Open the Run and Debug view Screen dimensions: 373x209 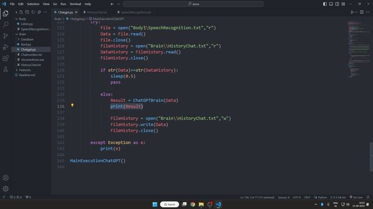pyautogui.click(x=5, y=47)
